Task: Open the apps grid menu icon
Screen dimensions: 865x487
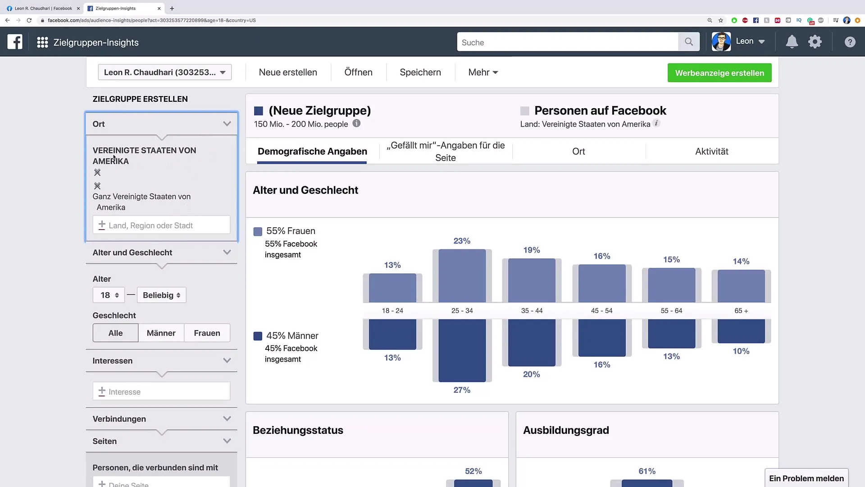Action: (42, 42)
